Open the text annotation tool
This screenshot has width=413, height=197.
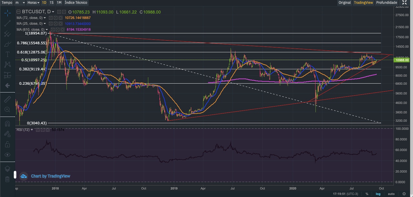click(x=7, y=54)
